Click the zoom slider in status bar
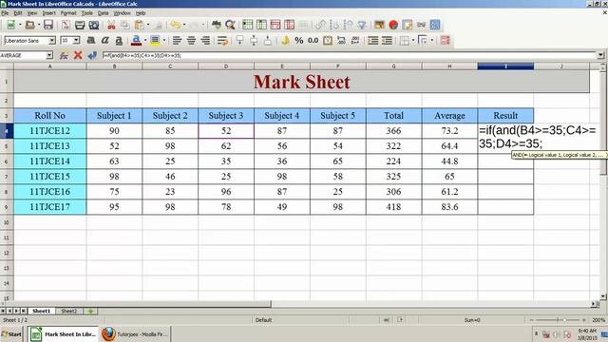 coord(558,320)
